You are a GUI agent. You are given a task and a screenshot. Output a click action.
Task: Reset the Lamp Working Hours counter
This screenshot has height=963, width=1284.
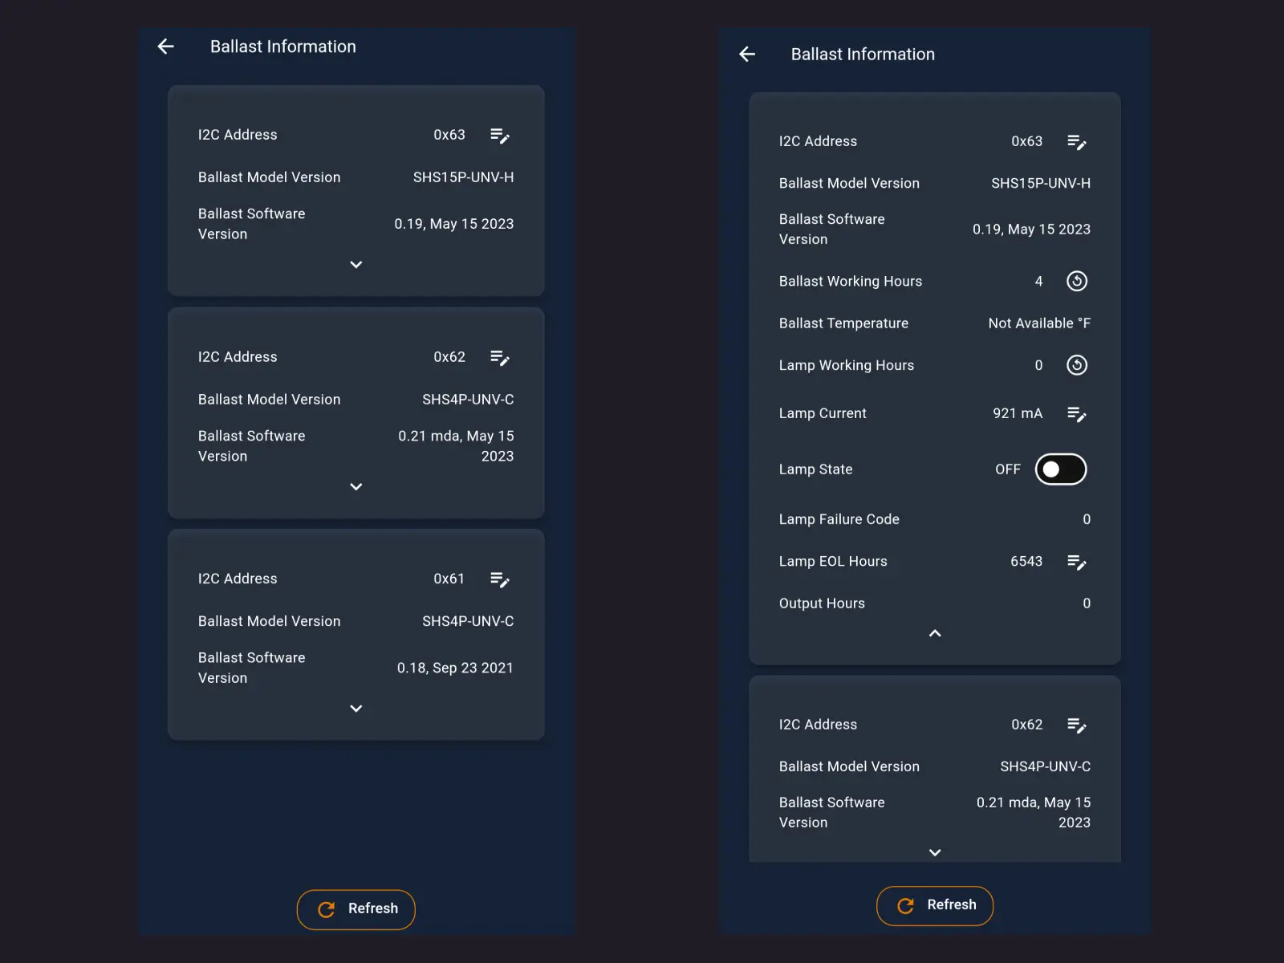coord(1077,365)
